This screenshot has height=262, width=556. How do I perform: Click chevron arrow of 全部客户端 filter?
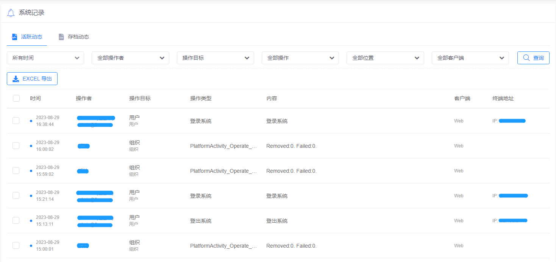click(501, 58)
